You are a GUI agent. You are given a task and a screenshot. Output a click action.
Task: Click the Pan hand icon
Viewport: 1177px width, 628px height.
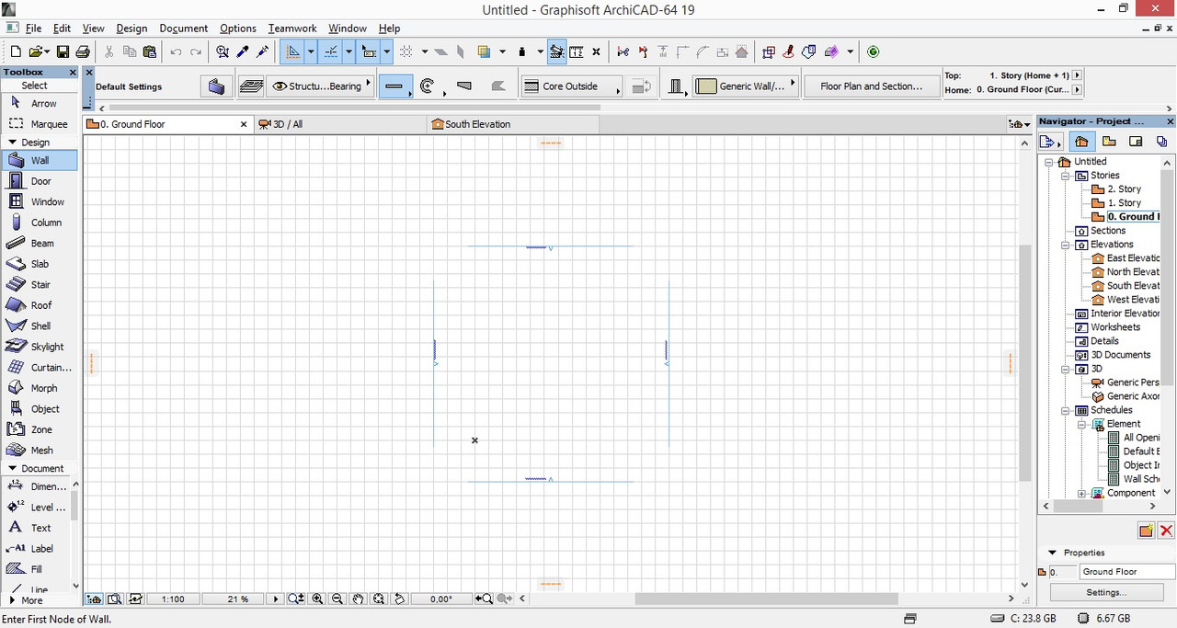(358, 599)
